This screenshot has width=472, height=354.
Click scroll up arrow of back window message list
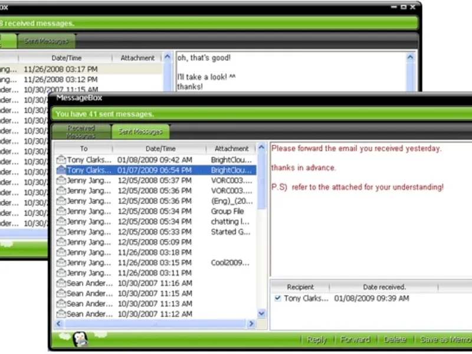pos(168,57)
